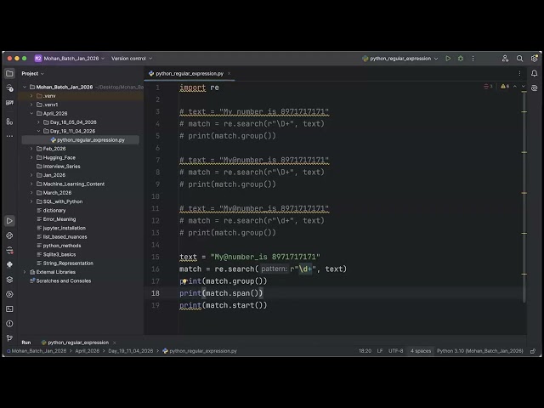Open More Actions menu next to Debug icon
The height and width of the screenshot is (408, 544).
pos(473,59)
